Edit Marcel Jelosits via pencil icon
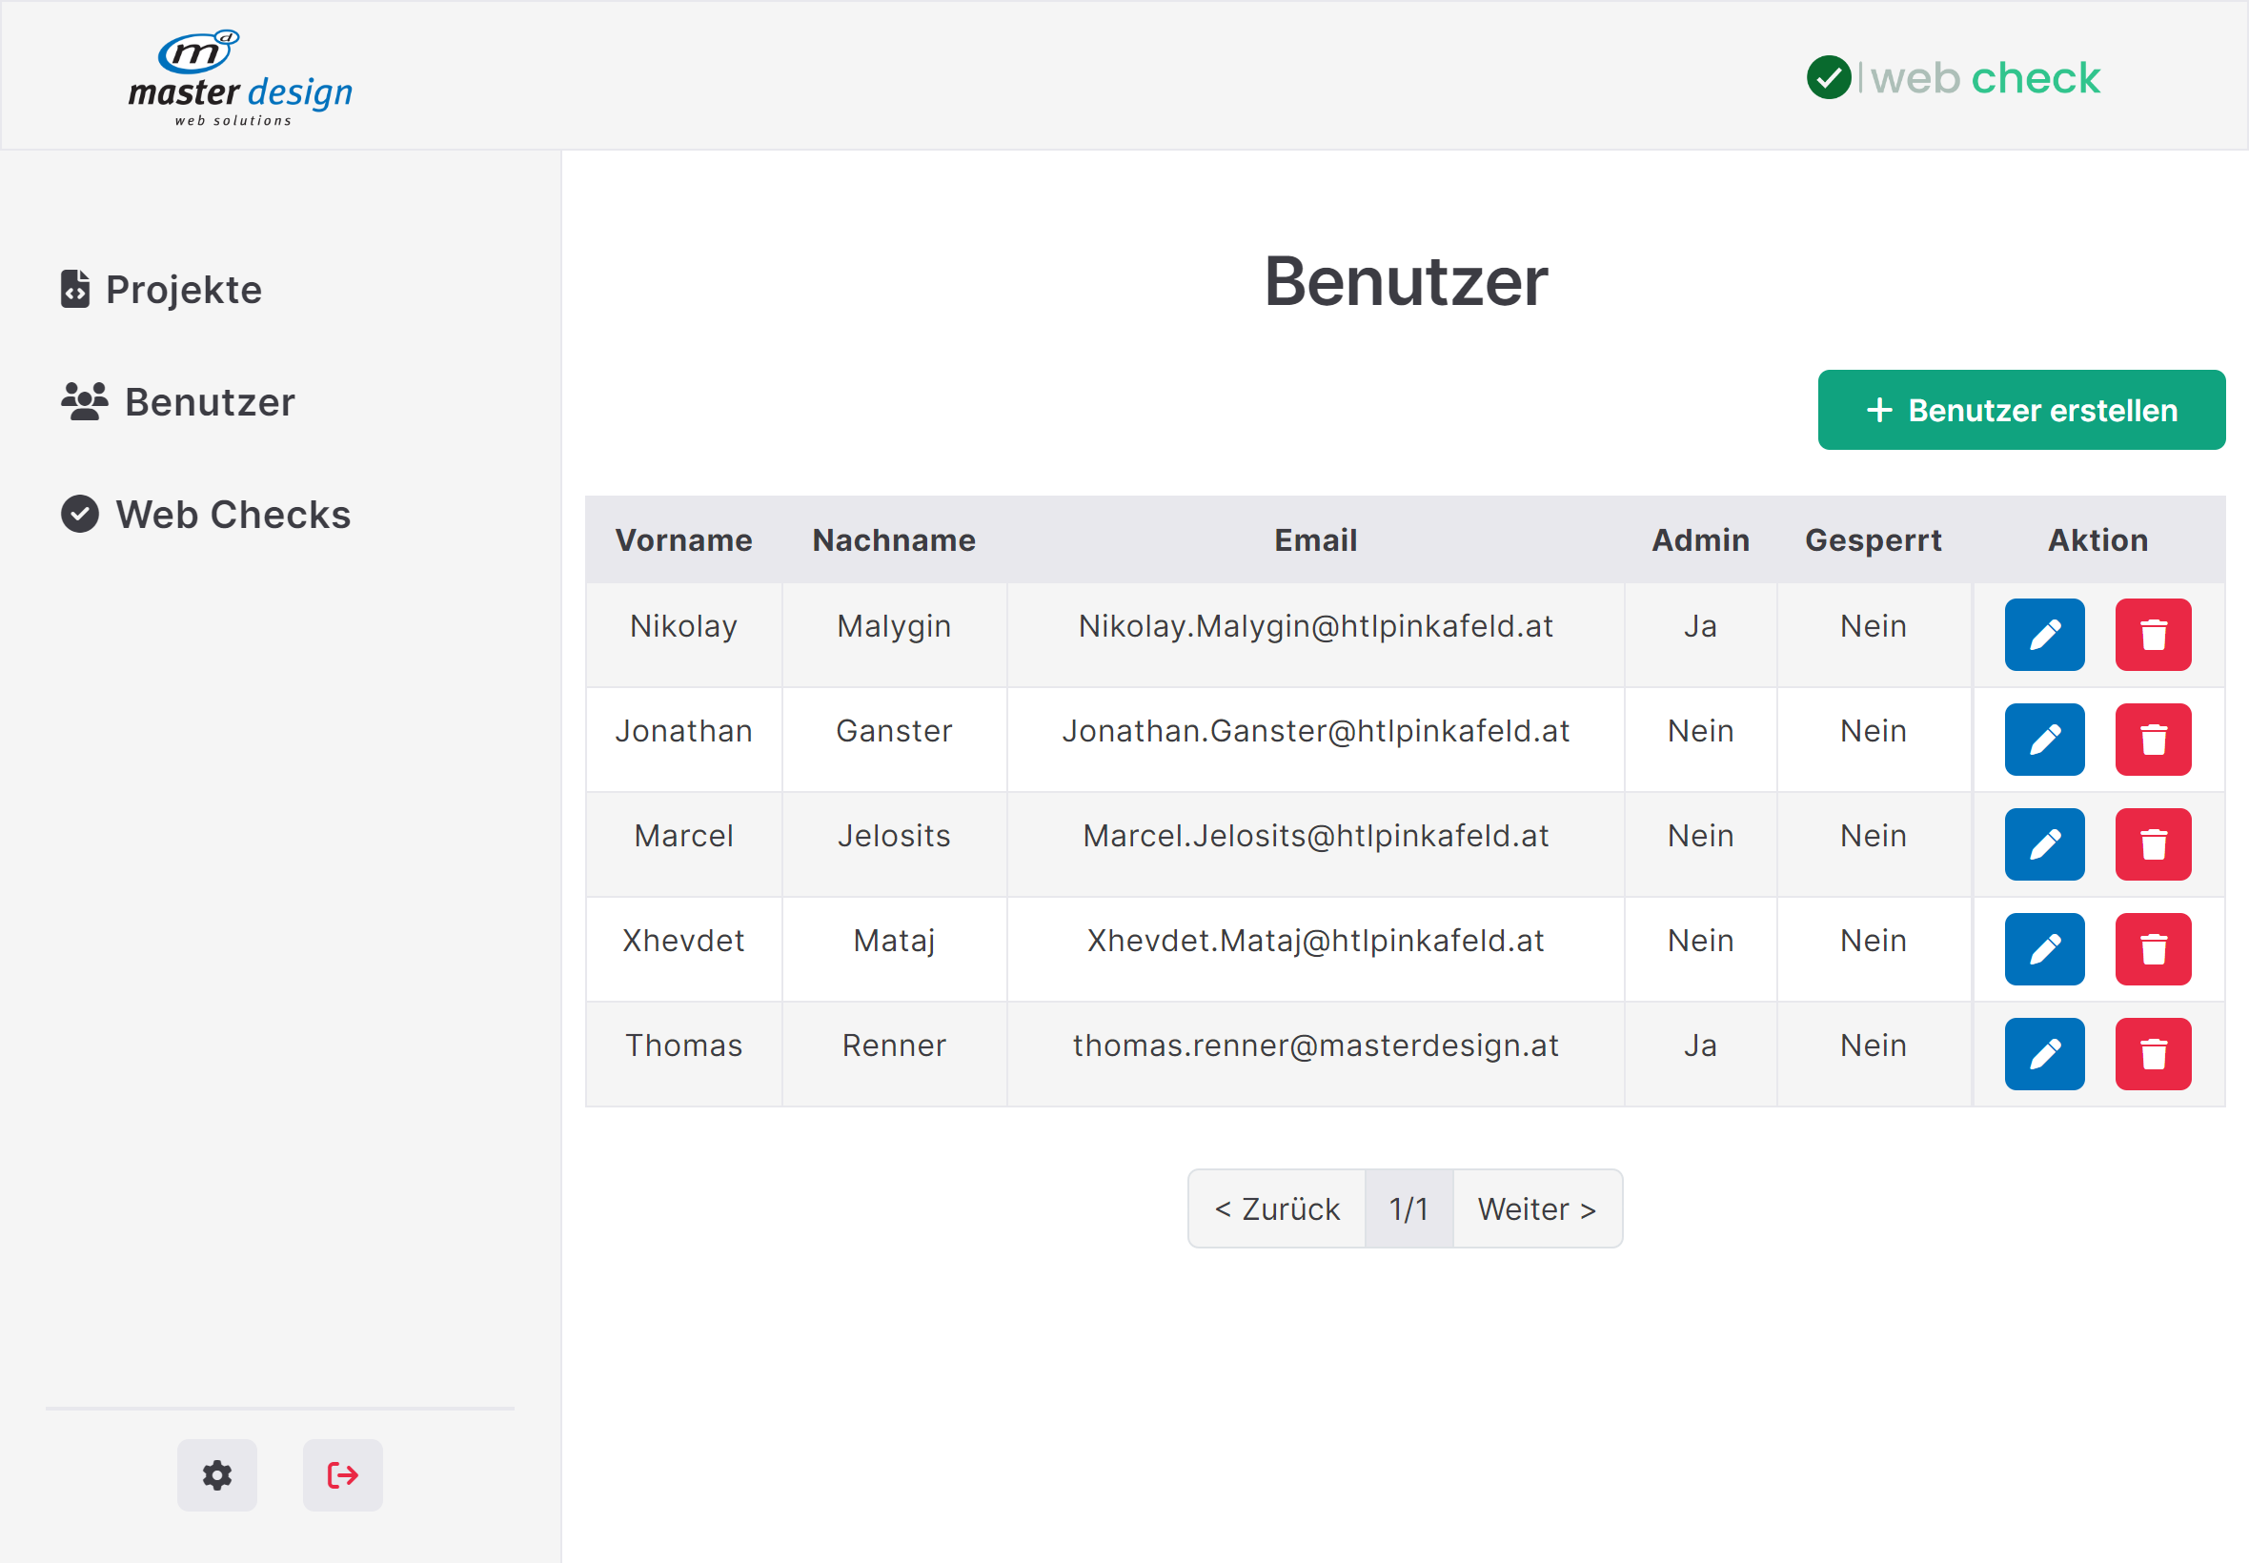Viewport: 2249px width, 1563px height. pyautogui.click(x=2043, y=844)
